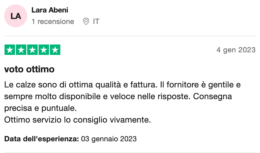This screenshot has width=260, height=153.
Task: Click the location pin icon
Action: (86, 21)
